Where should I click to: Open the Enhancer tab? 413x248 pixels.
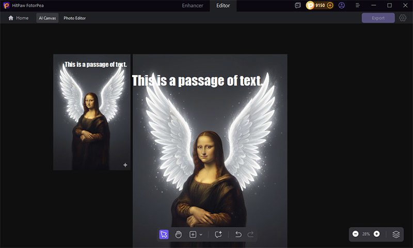click(193, 6)
